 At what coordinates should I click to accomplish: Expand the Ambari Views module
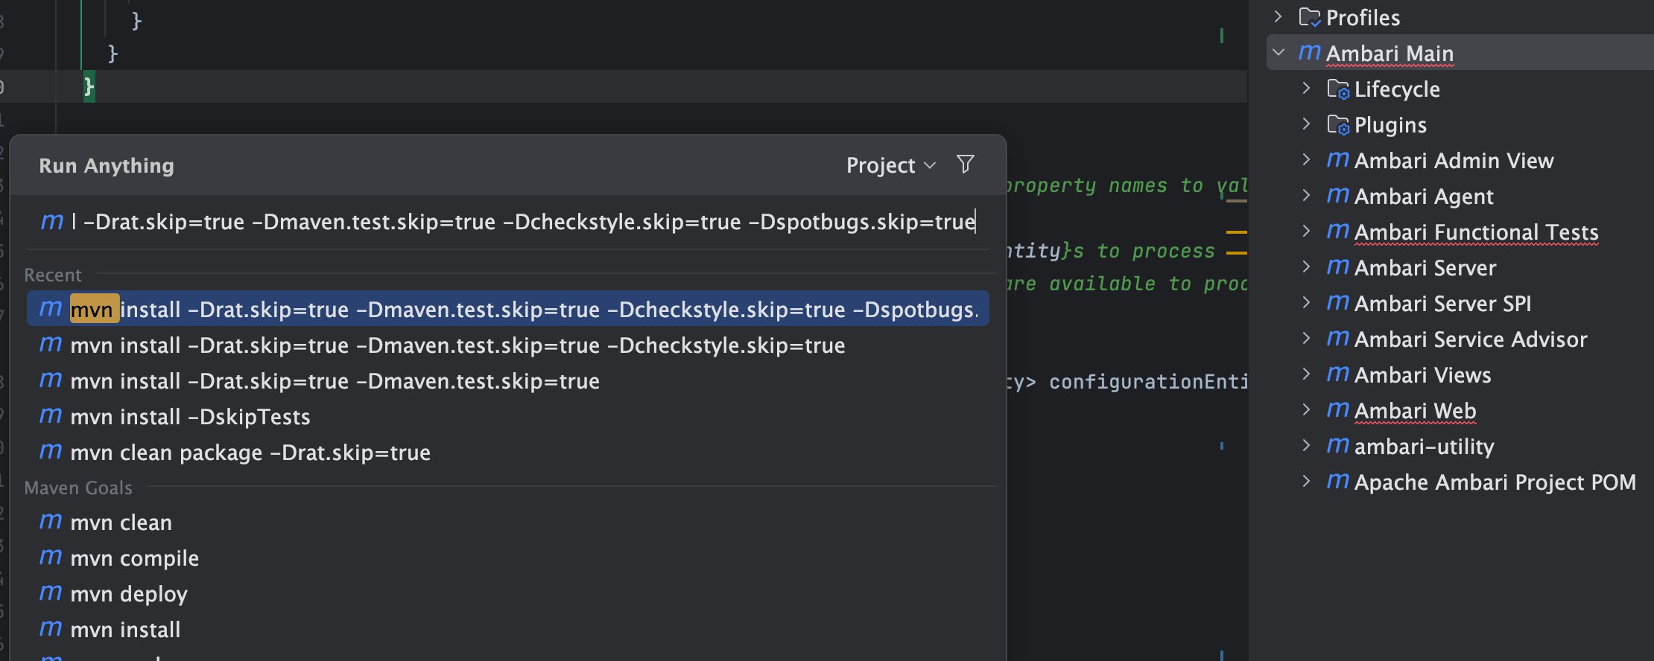1306,374
